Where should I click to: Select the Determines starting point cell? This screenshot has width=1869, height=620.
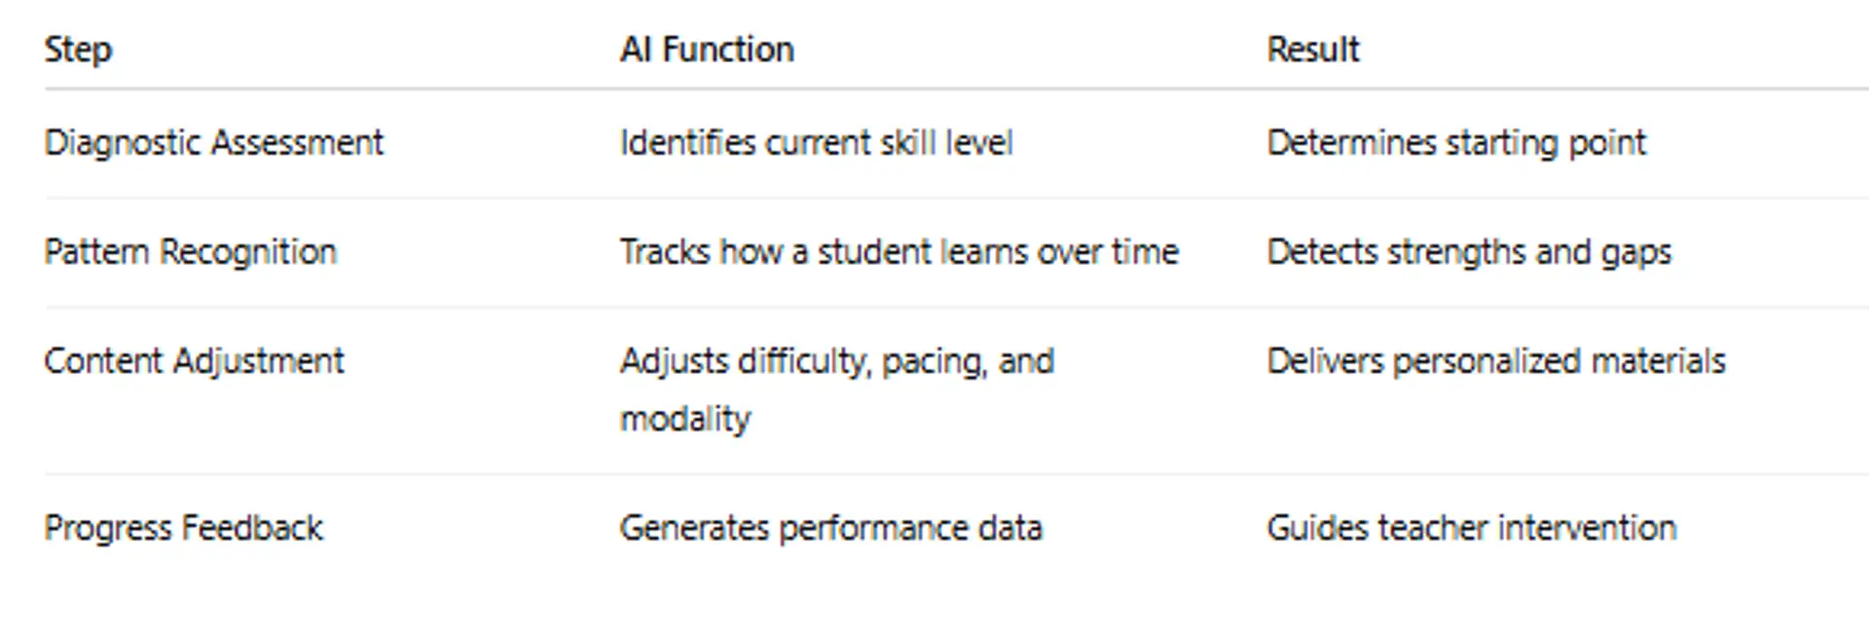point(1455,143)
